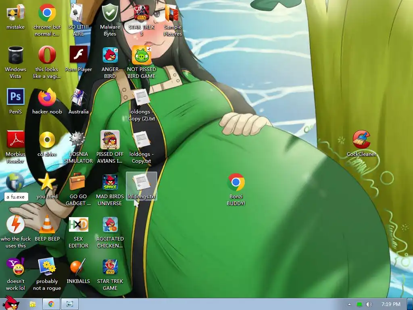413x310 pixels.
Task: Open the 'ANGER BIRD' game icon
Action: [x=110, y=55]
